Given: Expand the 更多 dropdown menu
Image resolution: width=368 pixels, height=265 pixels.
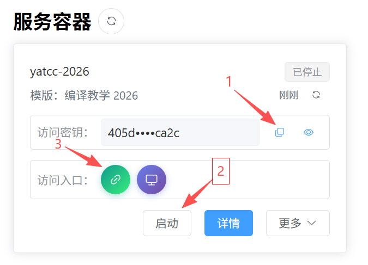Looking at the screenshot, I should tap(297, 223).
